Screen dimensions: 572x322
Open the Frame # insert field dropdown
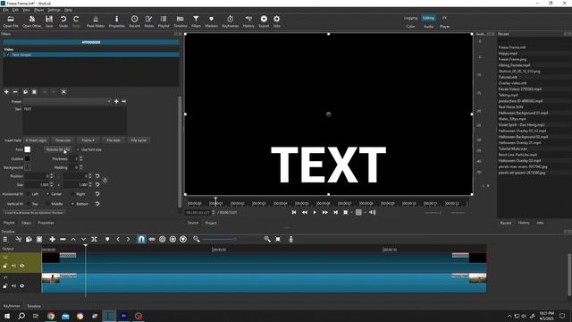pyautogui.click(x=88, y=140)
